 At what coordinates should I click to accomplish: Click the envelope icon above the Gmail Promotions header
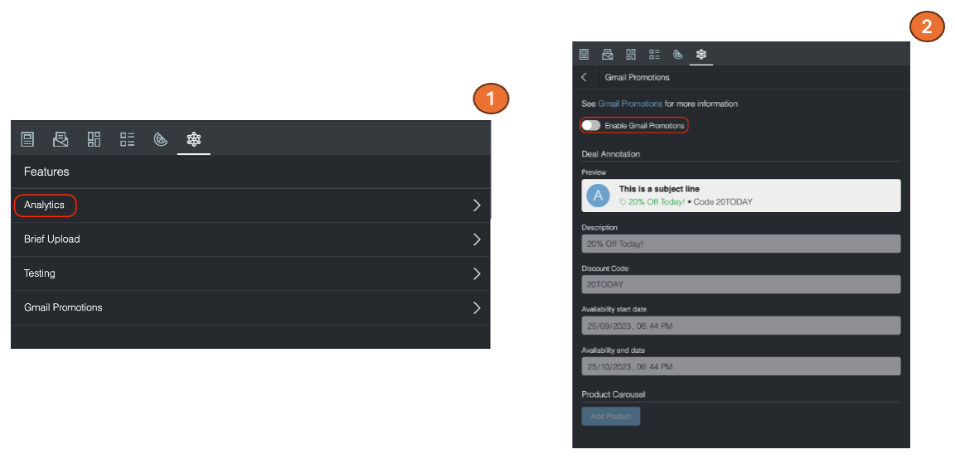[x=608, y=55]
